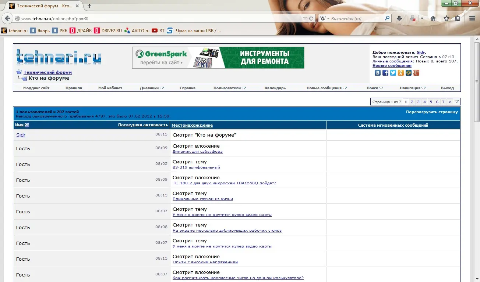Open the AVITO.ru bookmark
Viewport: 480px width, 282px height.
pyautogui.click(x=137, y=31)
